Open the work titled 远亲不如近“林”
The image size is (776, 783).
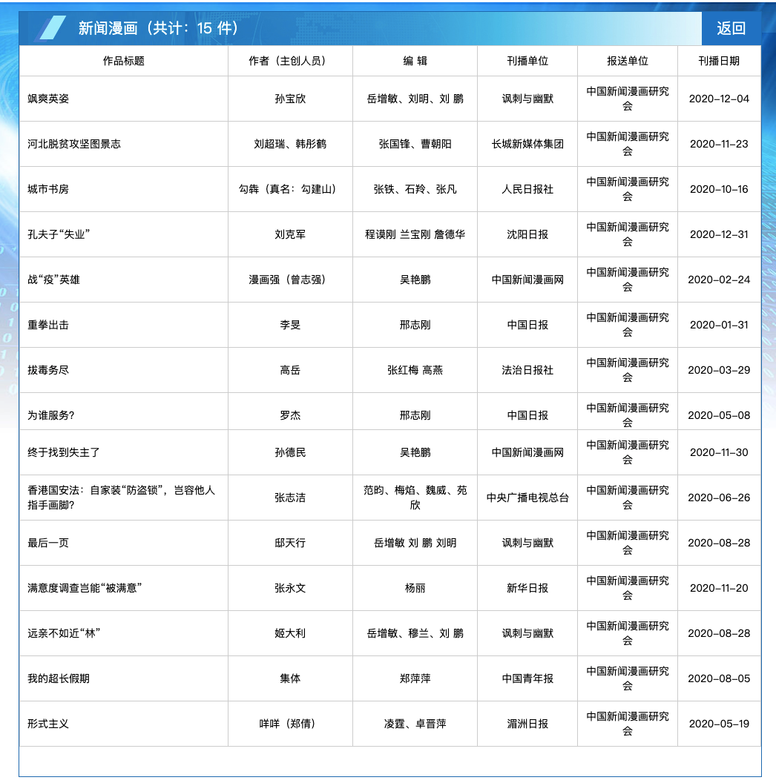click(64, 633)
